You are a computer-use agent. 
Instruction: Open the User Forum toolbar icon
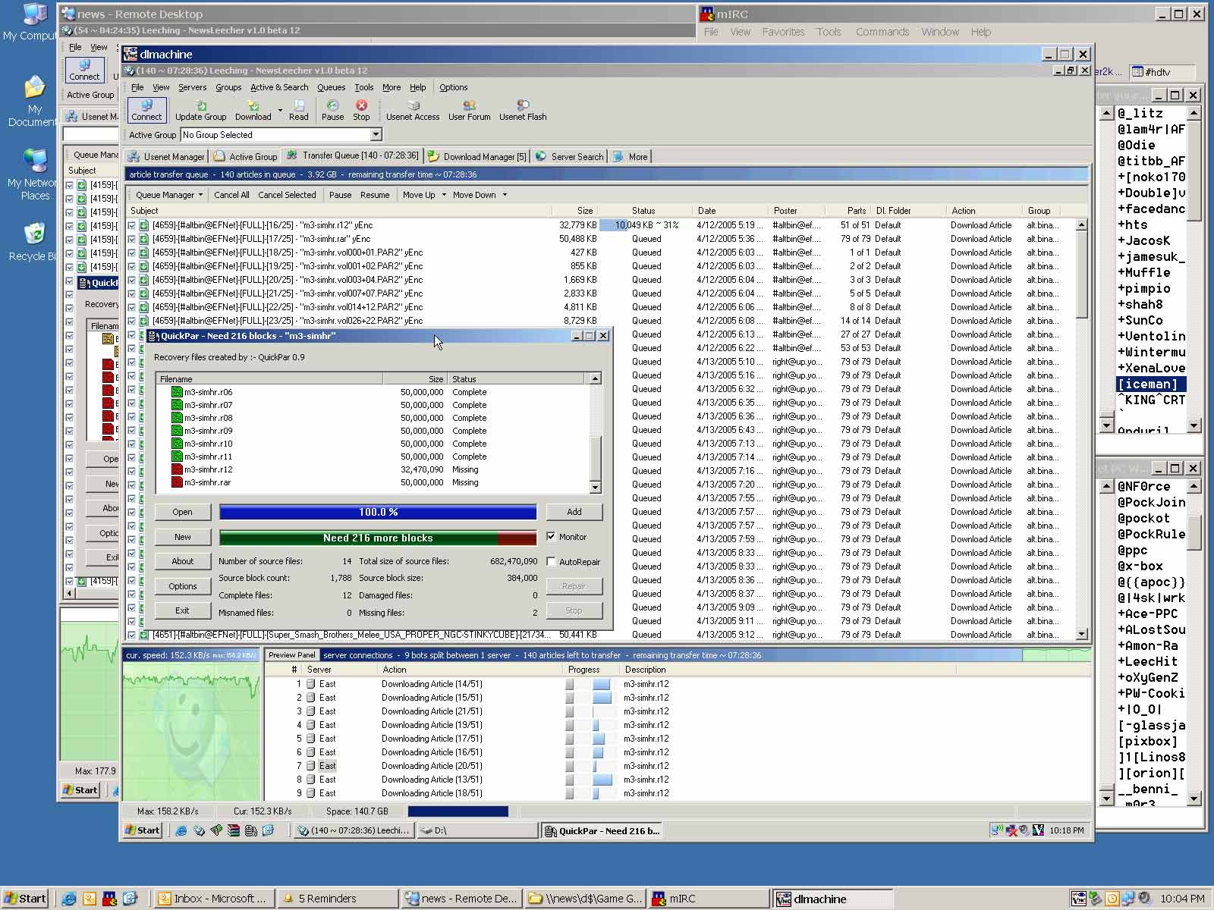click(469, 110)
